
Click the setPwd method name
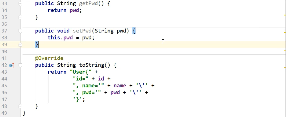pos(82,31)
